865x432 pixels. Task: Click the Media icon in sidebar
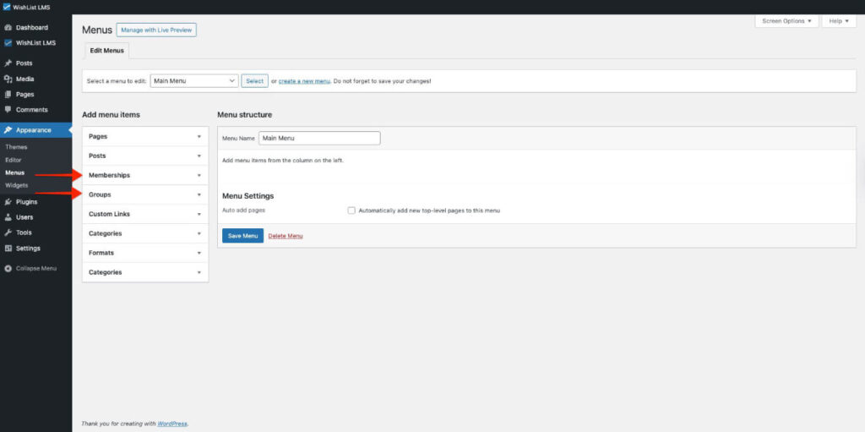pos(8,79)
